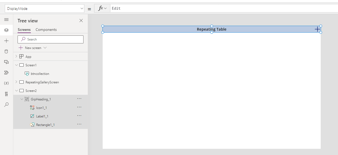Click the Power Automate flows icon
The width and height of the screenshot is (338, 155).
click(x=6, y=72)
